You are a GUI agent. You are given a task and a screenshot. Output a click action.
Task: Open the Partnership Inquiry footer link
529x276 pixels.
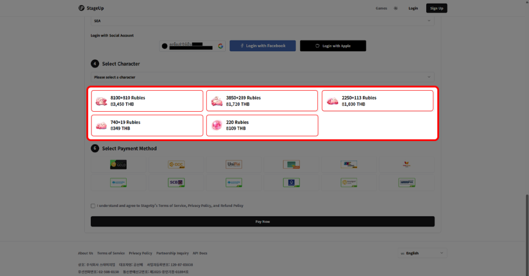click(x=173, y=253)
